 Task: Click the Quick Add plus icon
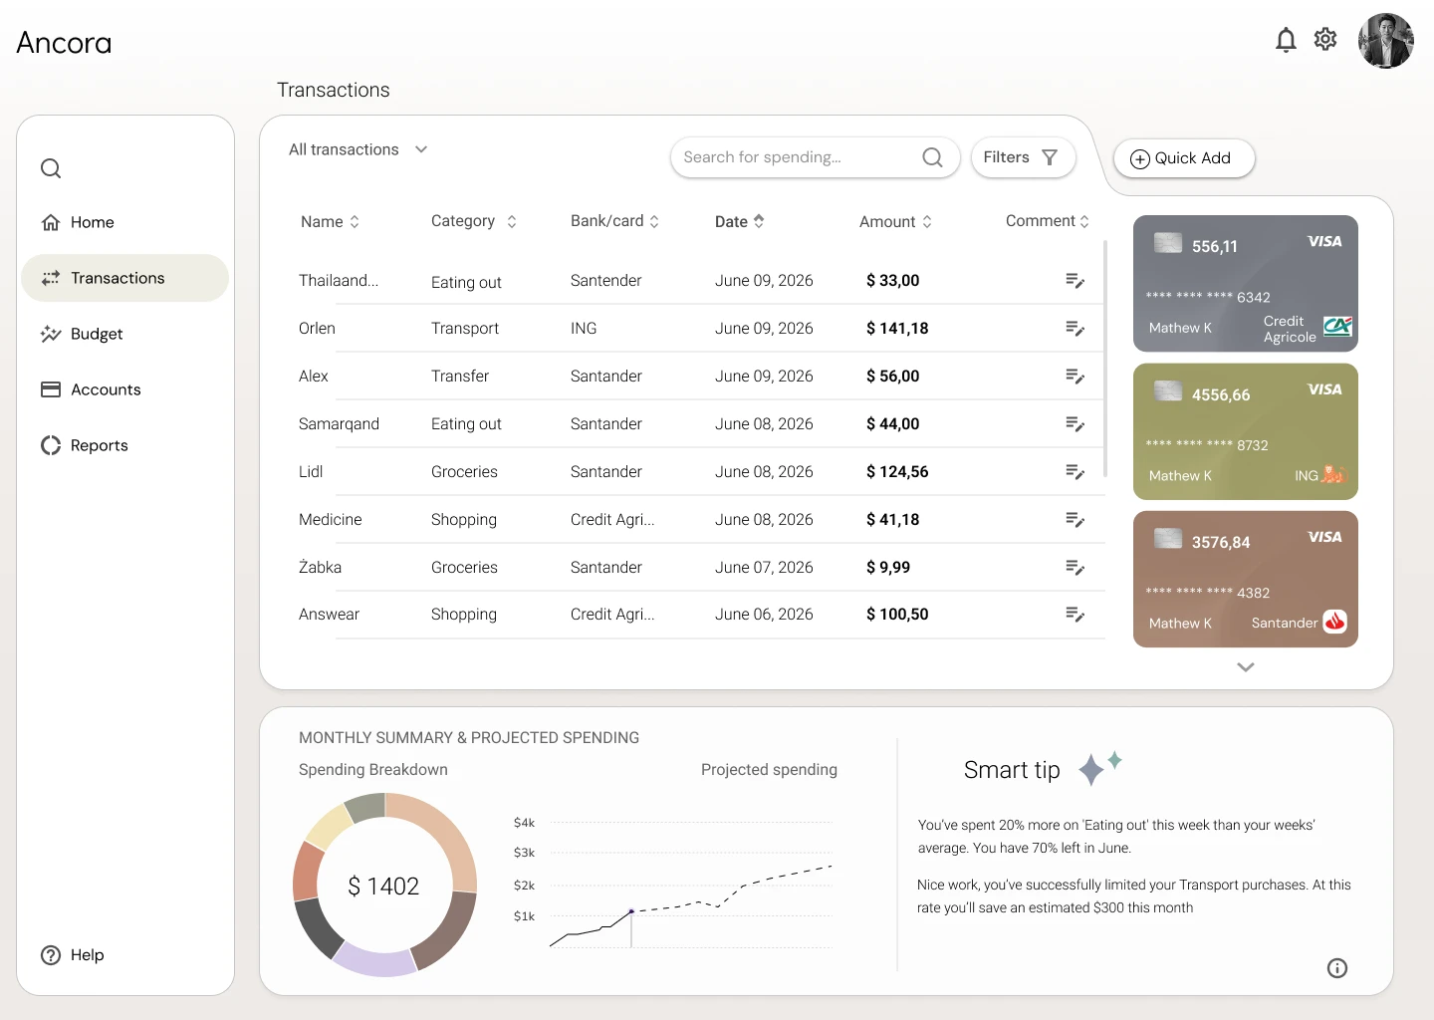click(1140, 159)
